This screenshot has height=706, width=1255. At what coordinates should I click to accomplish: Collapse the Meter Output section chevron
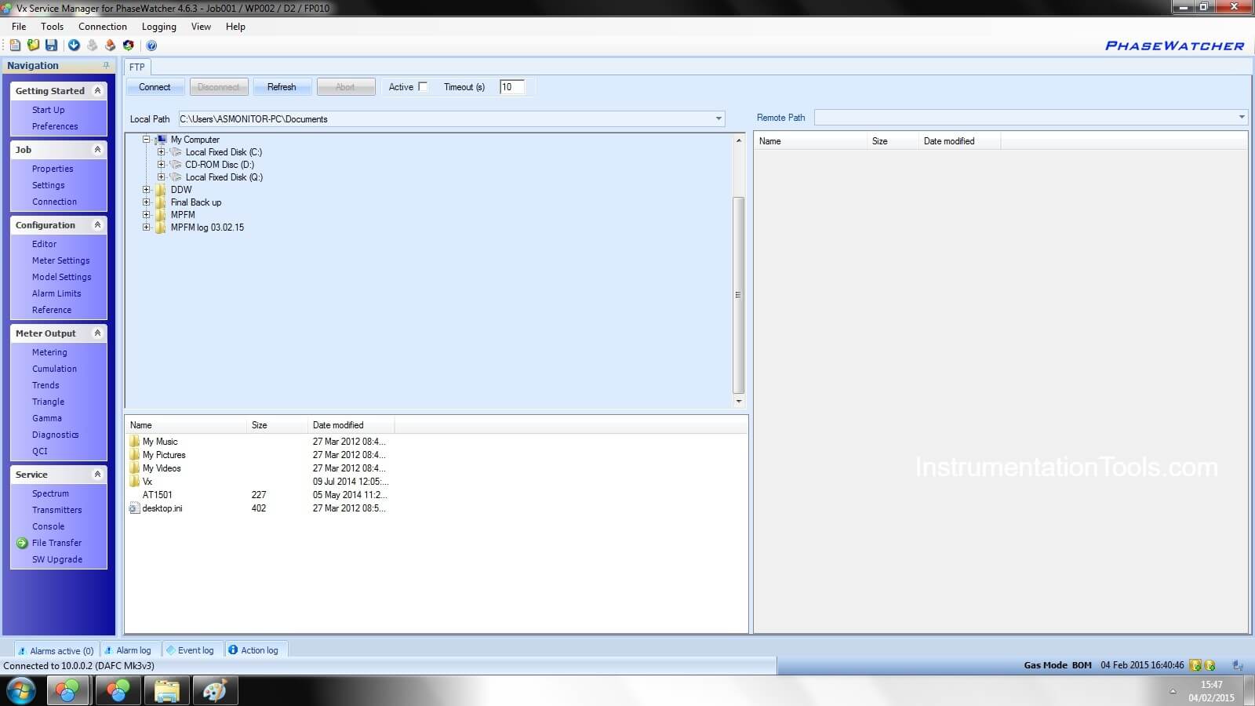tap(97, 333)
